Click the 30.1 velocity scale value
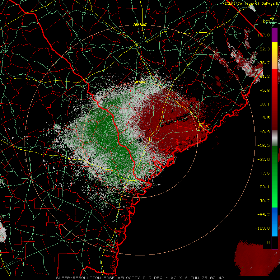 (265, 104)
